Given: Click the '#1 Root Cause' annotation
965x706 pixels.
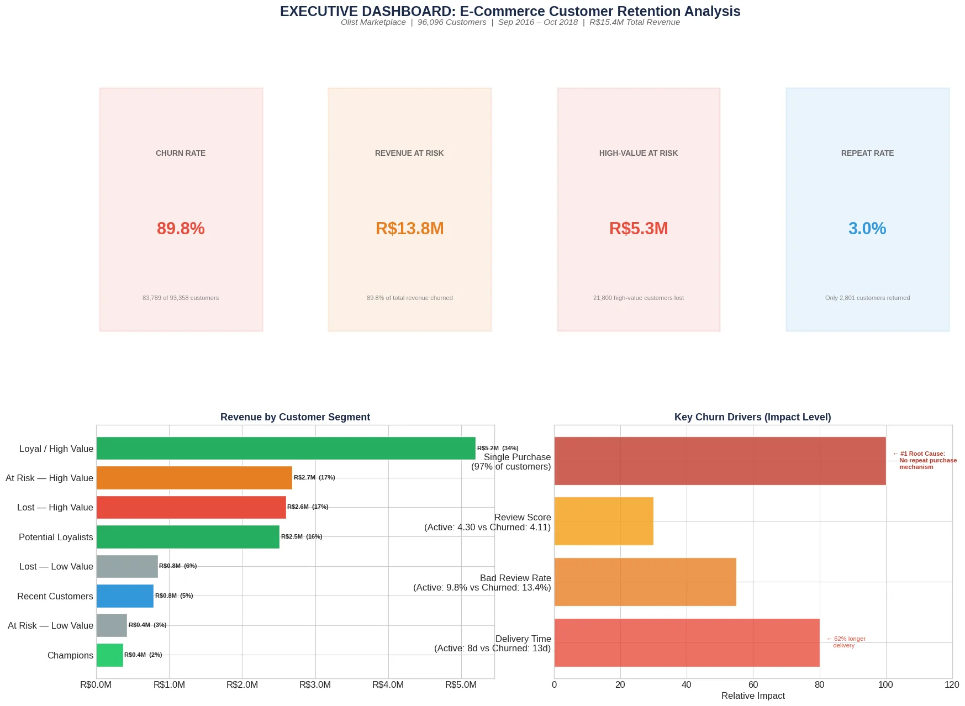Looking at the screenshot, I should tap(925, 460).
